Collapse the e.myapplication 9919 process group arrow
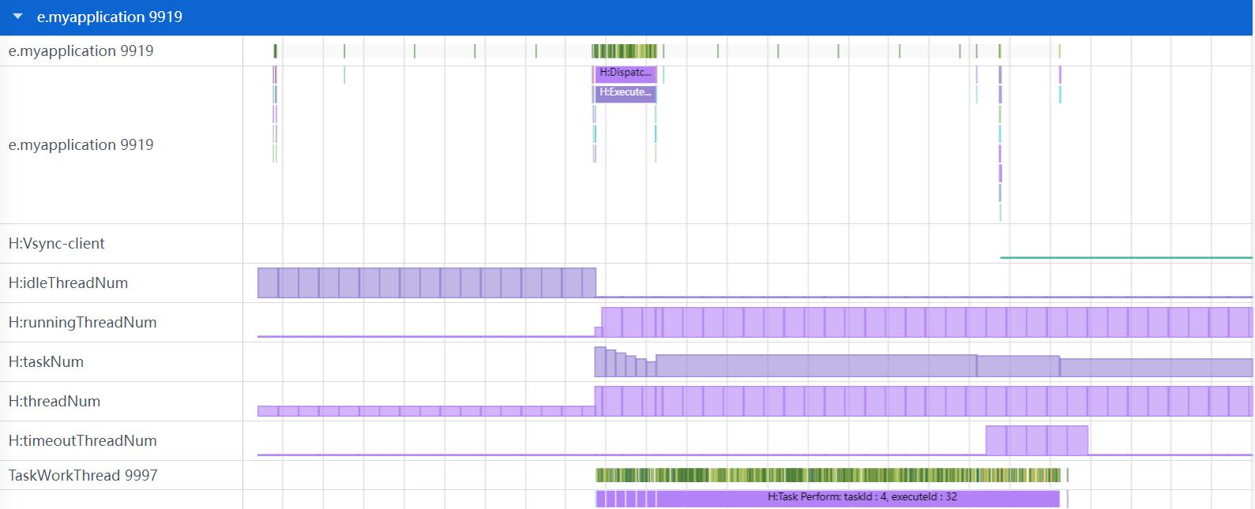The width and height of the screenshot is (1255, 509). coord(18,17)
